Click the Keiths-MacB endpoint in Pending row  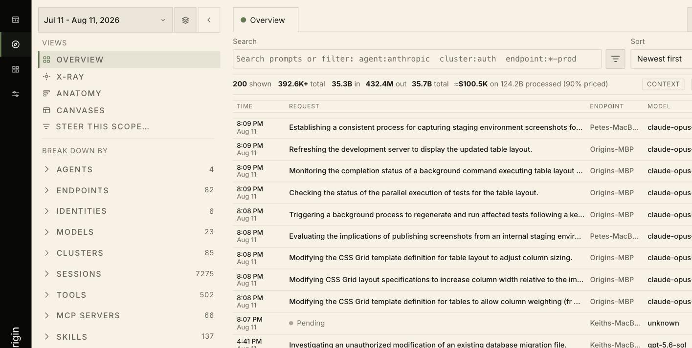(615, 323)
